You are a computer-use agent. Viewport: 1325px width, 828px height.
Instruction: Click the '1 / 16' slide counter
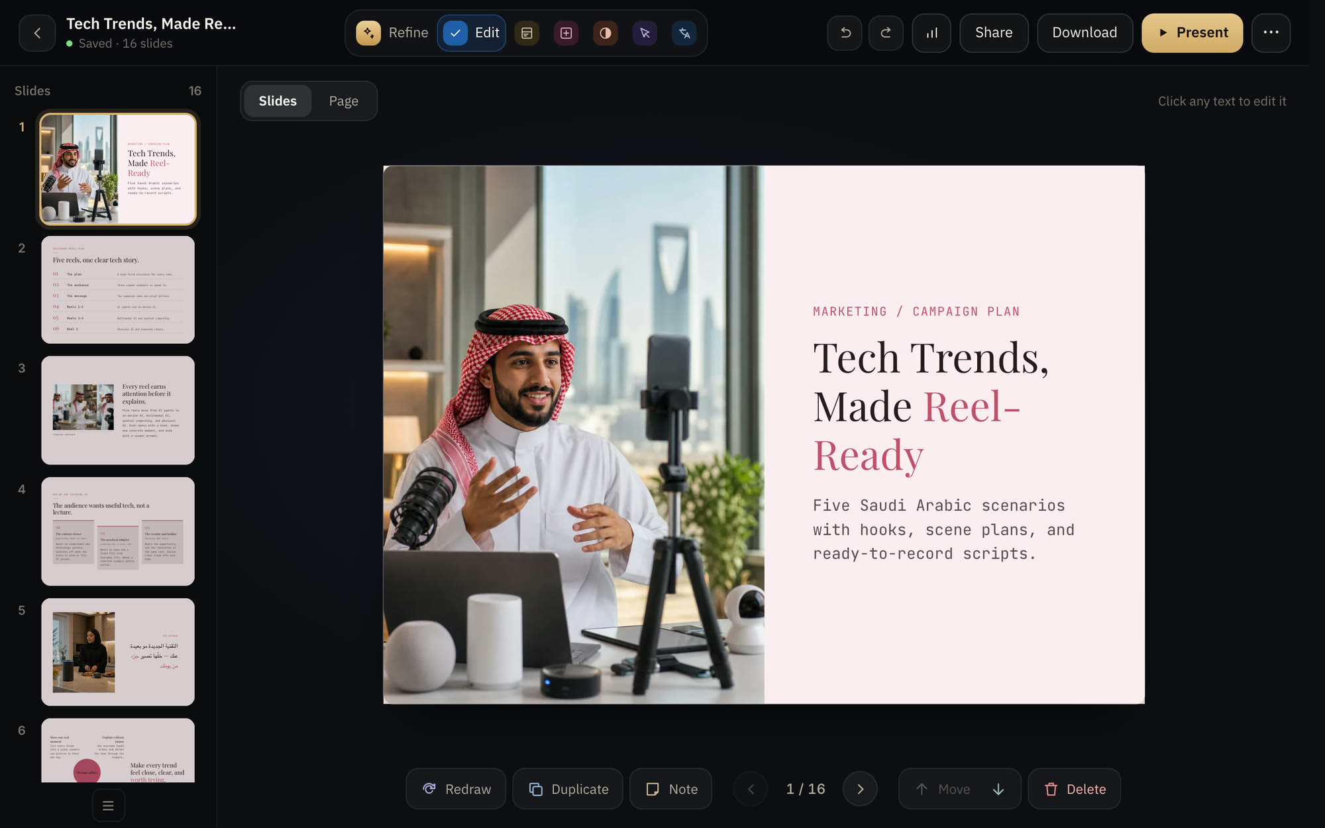point(806,789)
